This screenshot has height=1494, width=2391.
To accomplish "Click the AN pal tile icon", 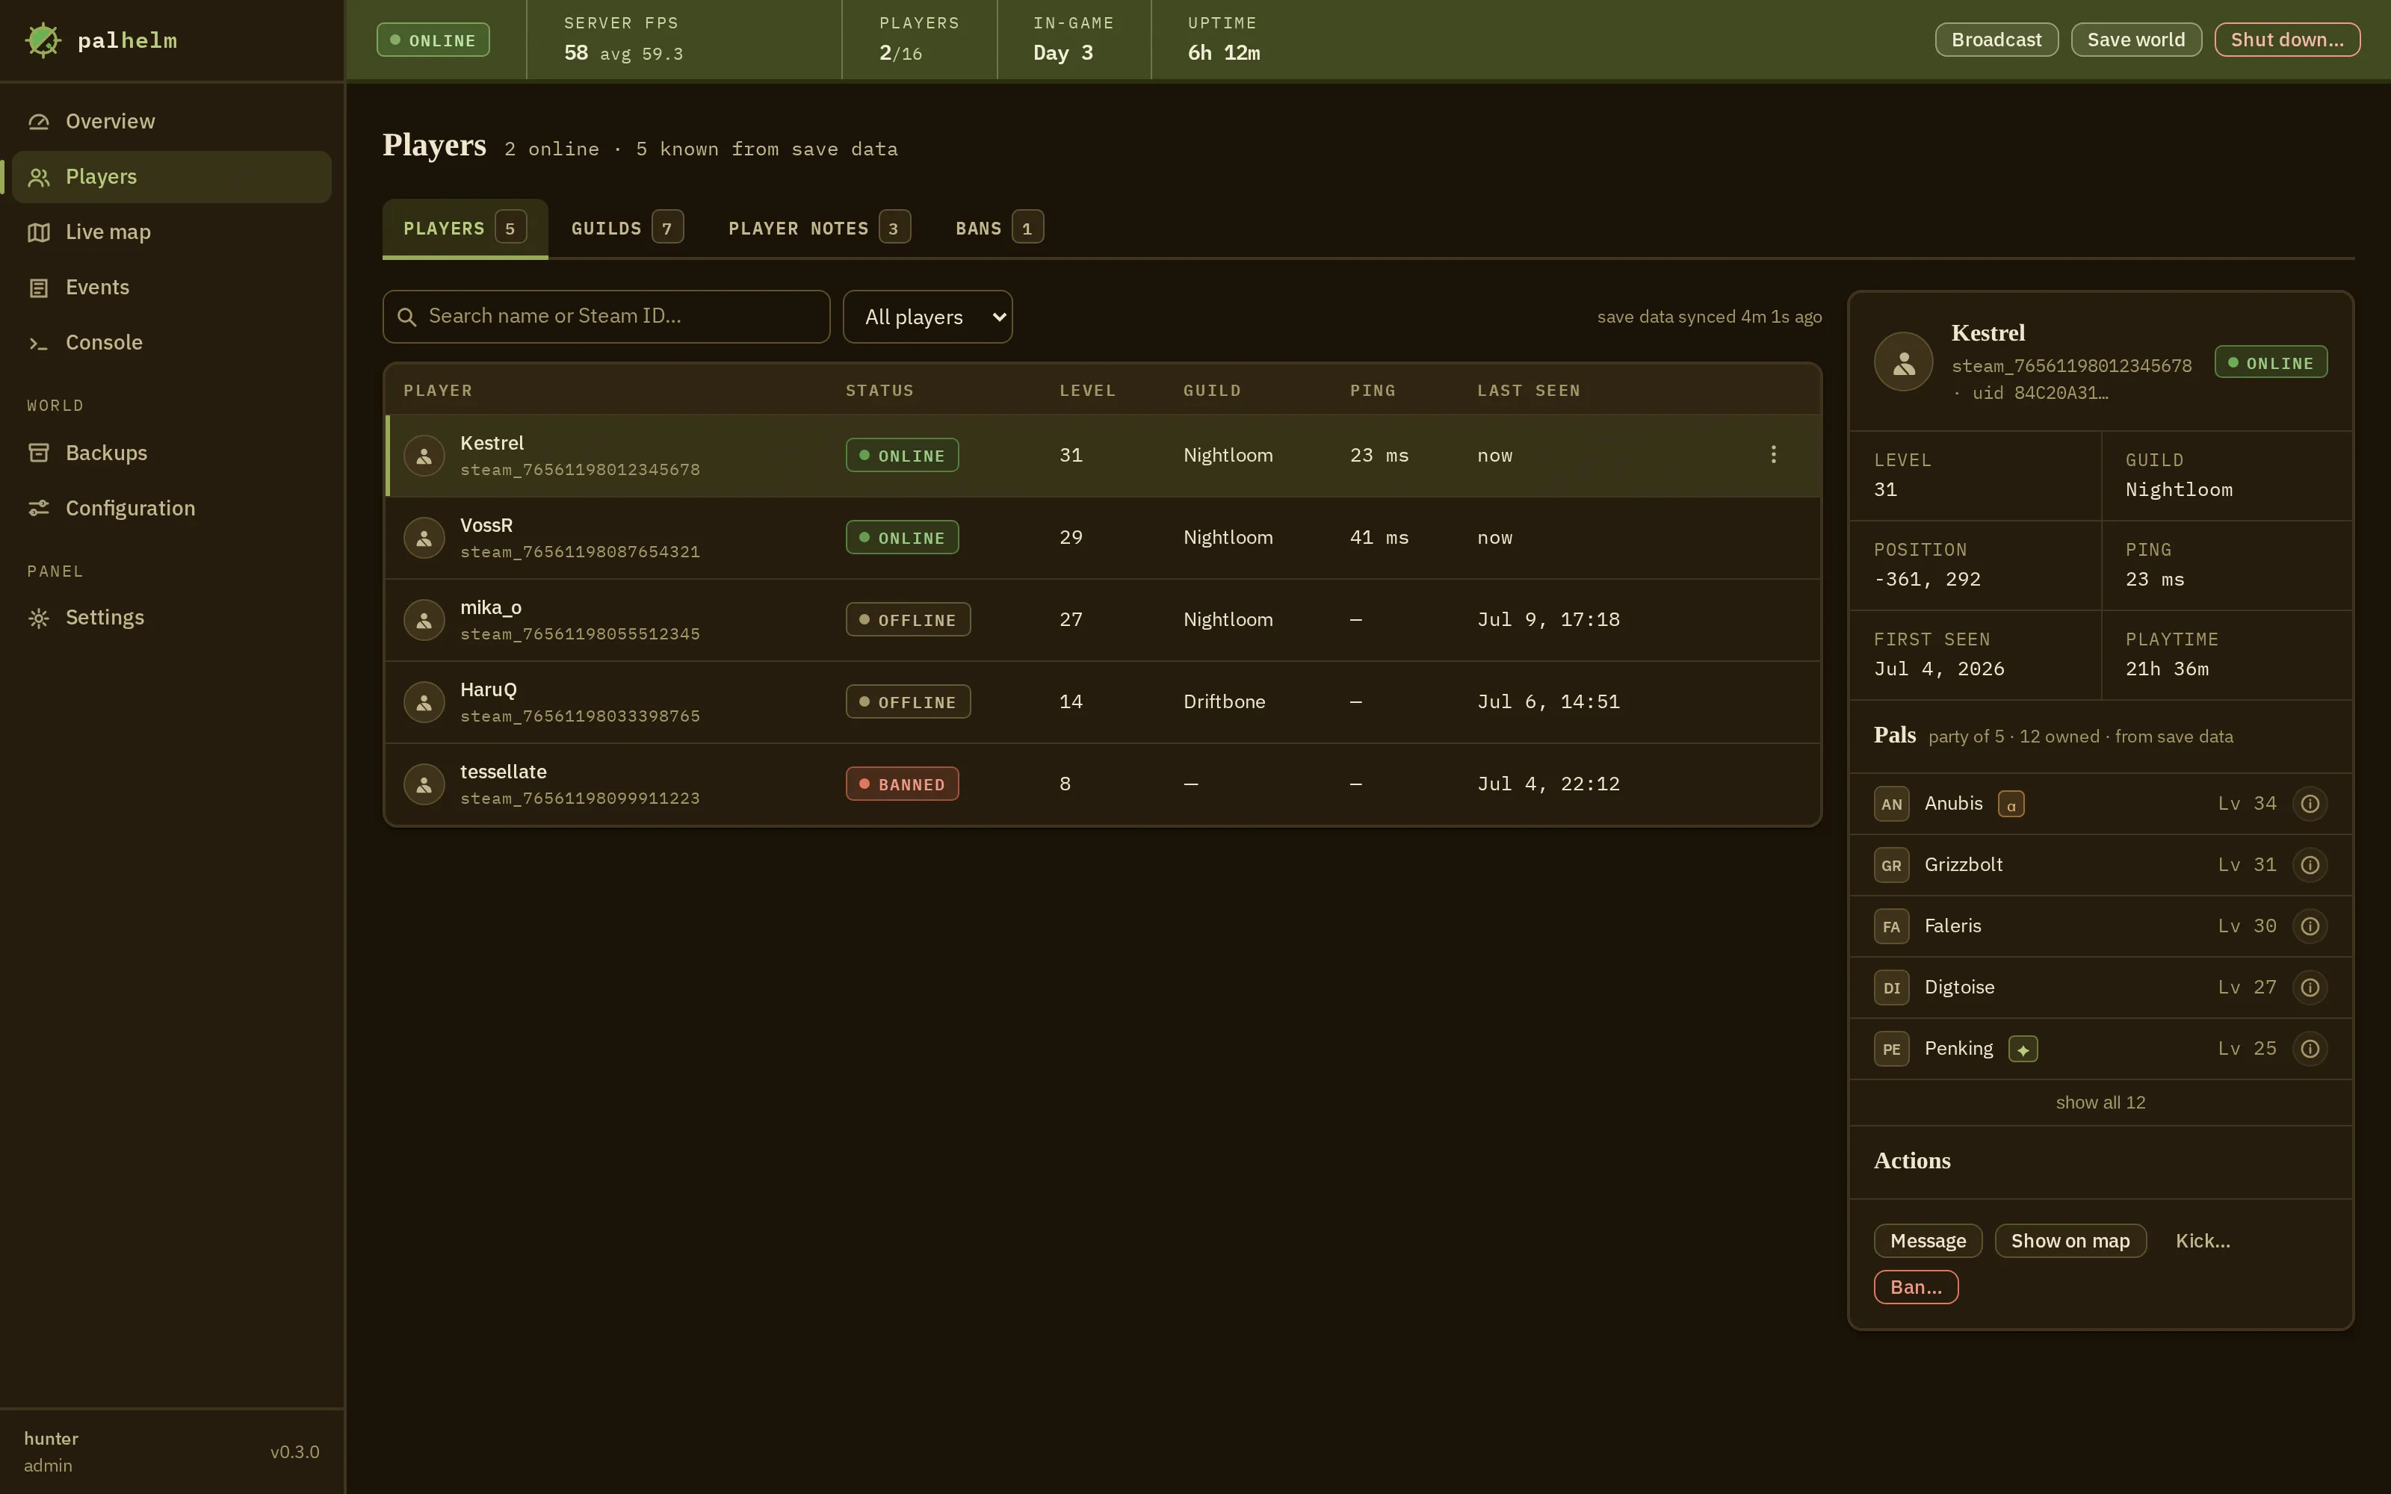I will coord(1891,805).
